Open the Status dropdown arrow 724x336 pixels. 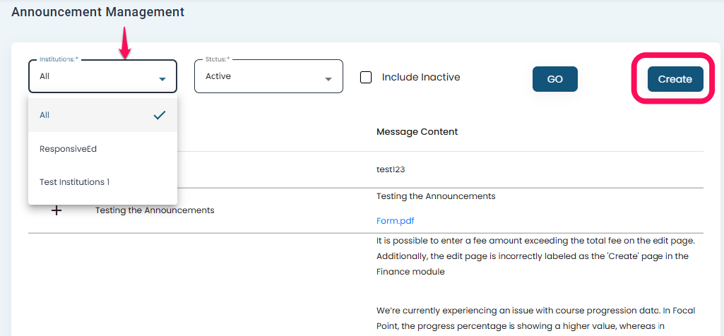328,79
